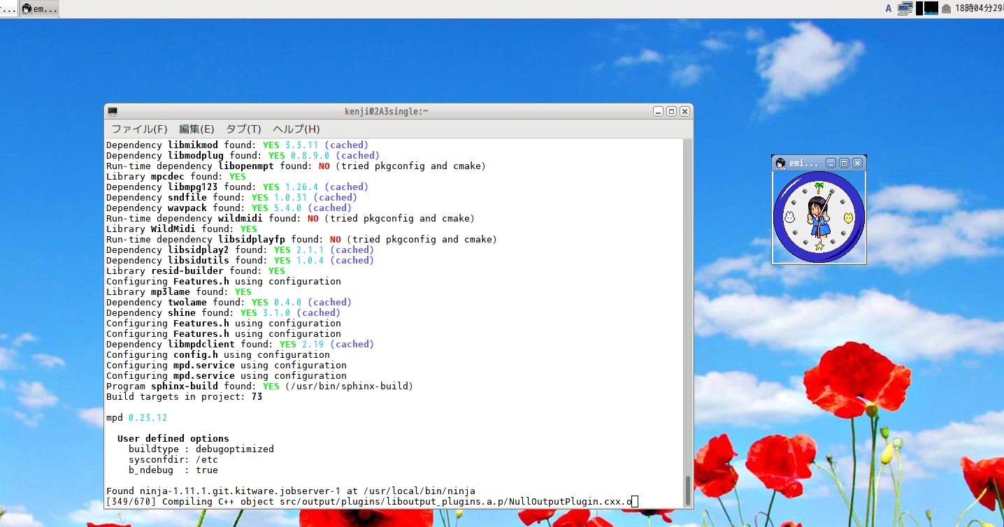Open the タブ(T) menu
The image size is (1004, 527).
coord(242,129)
